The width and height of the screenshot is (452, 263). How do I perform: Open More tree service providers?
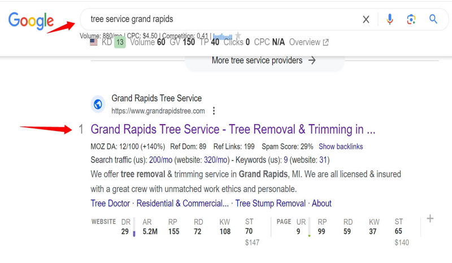click(264, 60)
